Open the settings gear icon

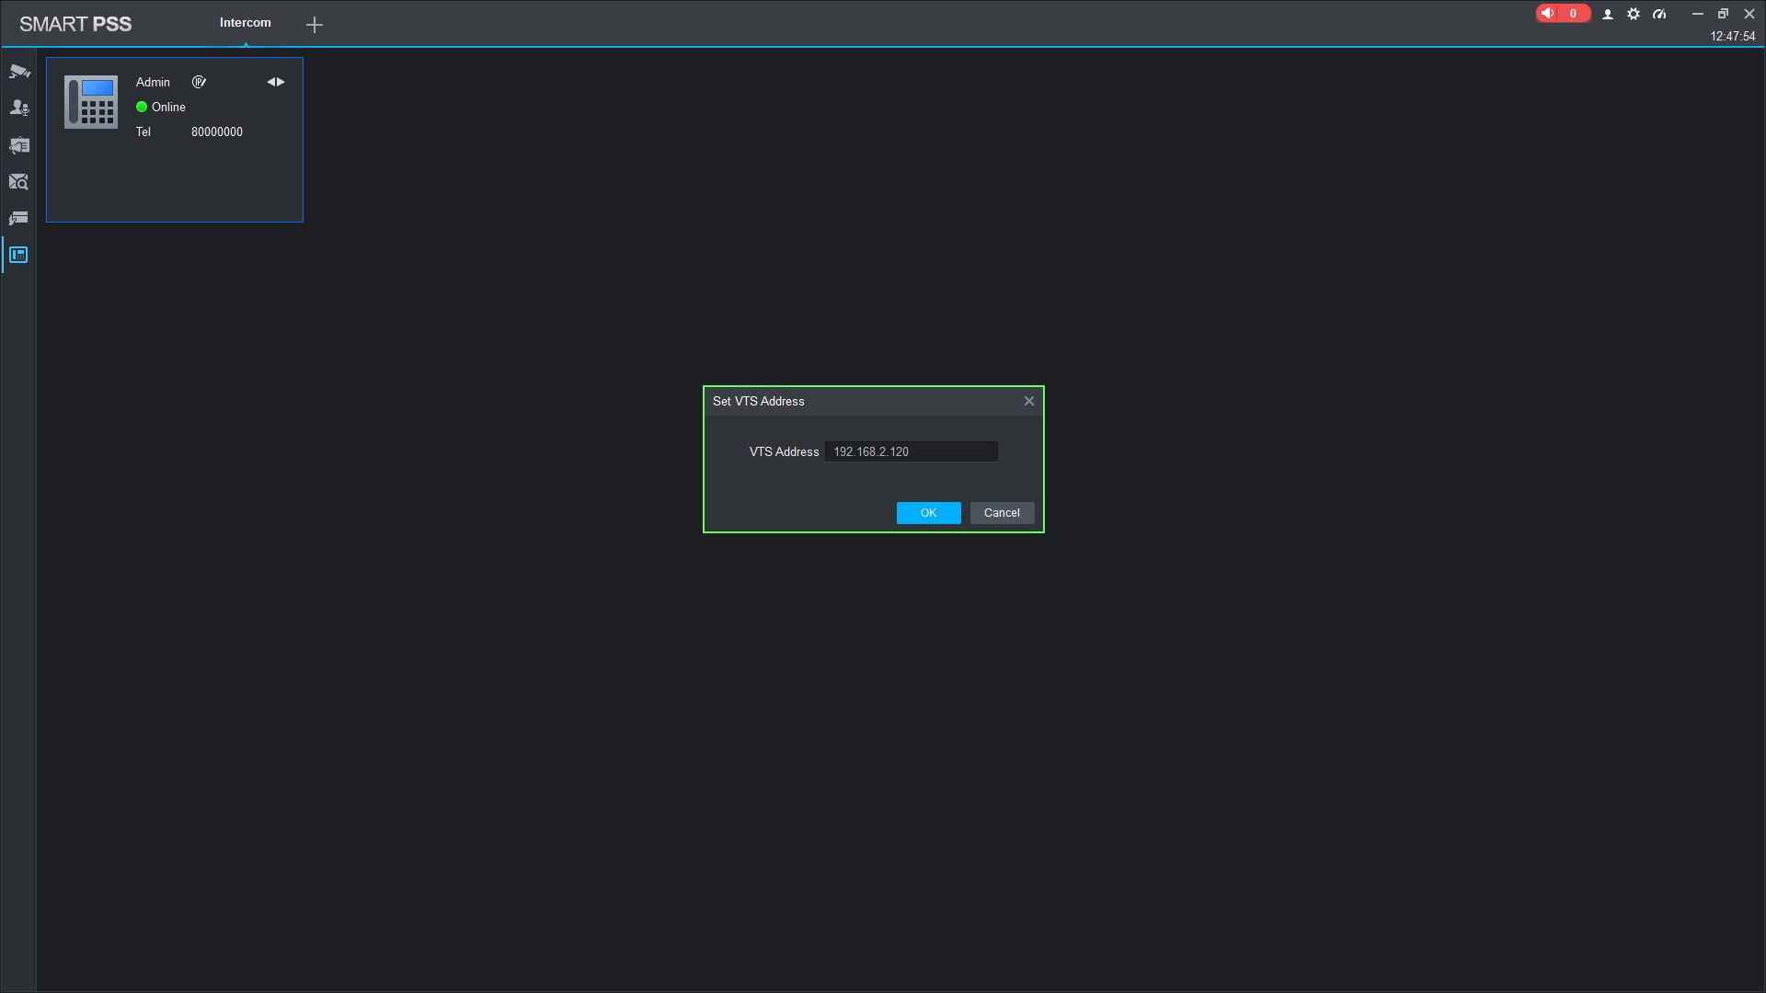click(1634, 14)
